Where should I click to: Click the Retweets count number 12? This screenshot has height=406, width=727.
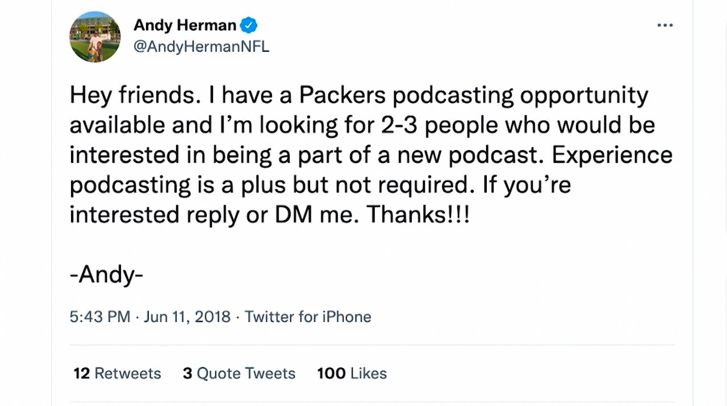coord(82,373)
